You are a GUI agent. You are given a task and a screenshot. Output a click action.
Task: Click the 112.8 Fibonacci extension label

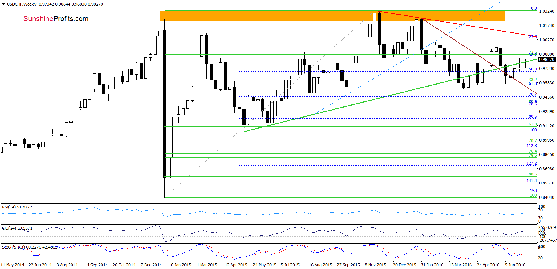[x=532, y=146]
